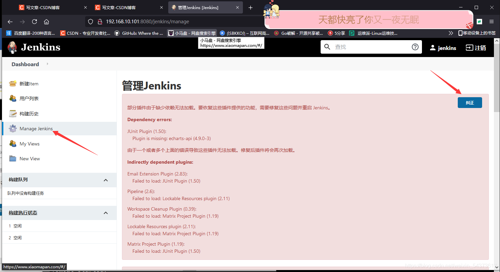Click executor row '2 空闲'

point(59,238)
